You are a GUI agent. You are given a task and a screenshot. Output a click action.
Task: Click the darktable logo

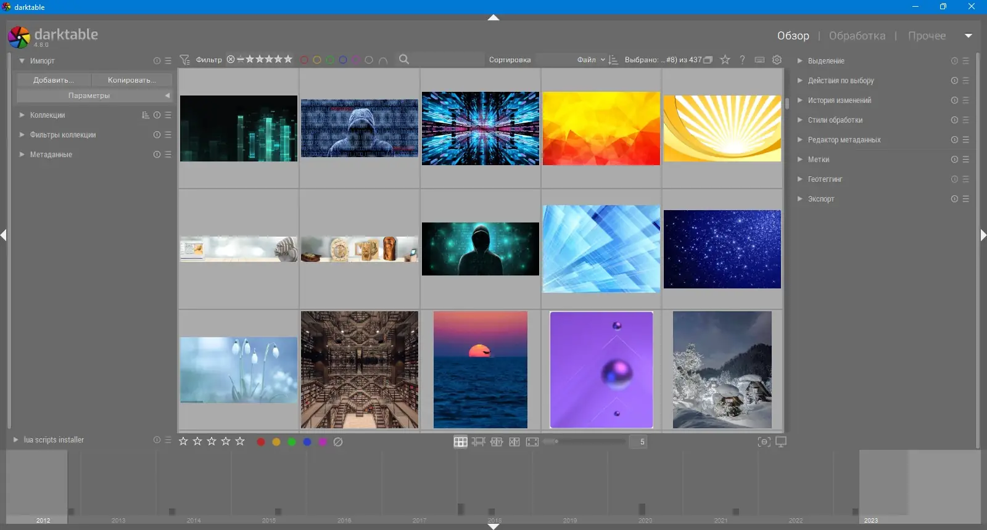19,37
